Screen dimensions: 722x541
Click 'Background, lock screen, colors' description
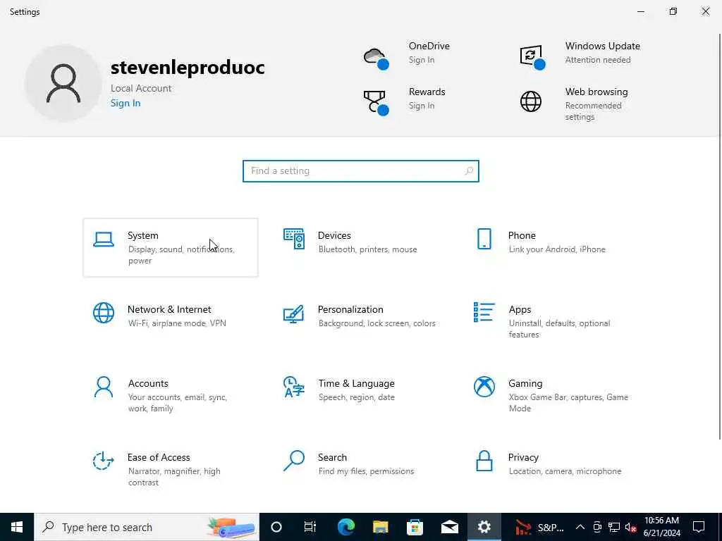(x=377, y=323)
